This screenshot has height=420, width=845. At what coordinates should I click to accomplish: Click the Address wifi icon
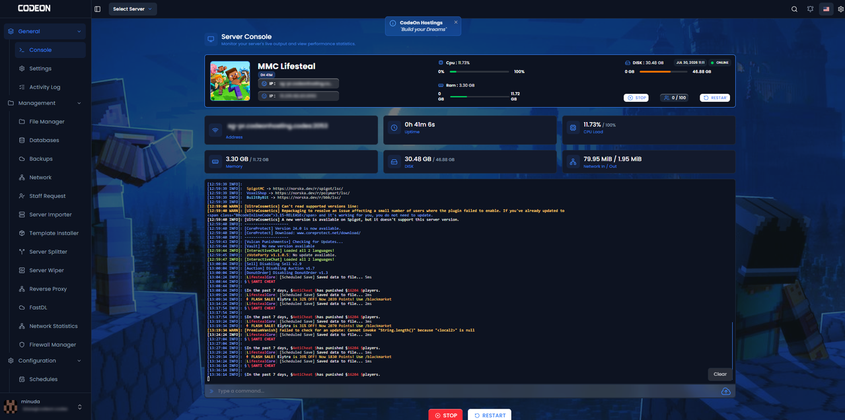click(x=215, y=130)
